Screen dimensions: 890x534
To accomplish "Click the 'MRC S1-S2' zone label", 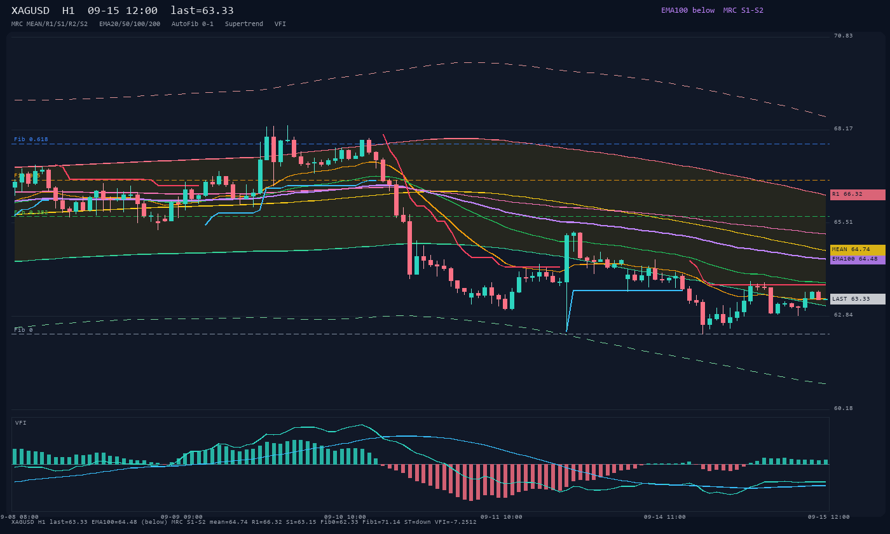I will coord(743,10).
